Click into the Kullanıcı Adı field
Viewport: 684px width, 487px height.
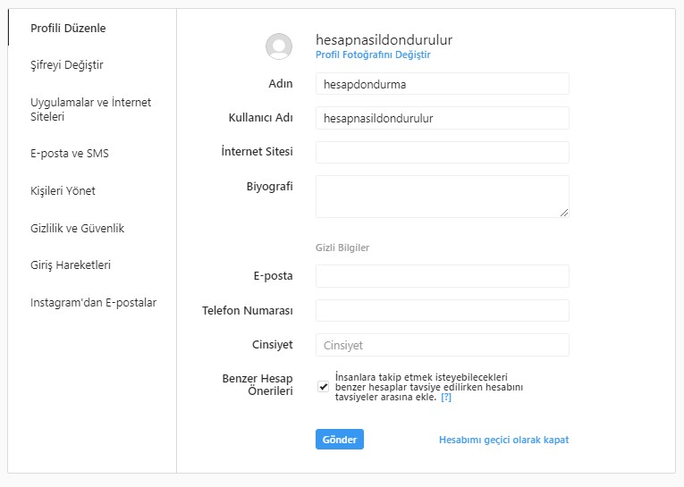[x=443, y=118]
